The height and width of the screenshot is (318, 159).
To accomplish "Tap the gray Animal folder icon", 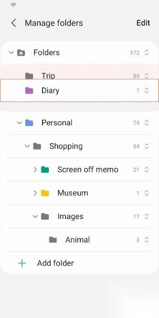I will pyautogui.click(x=53, y=240).
